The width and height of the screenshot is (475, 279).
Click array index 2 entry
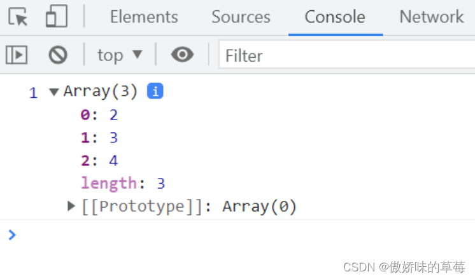(99, 161)
